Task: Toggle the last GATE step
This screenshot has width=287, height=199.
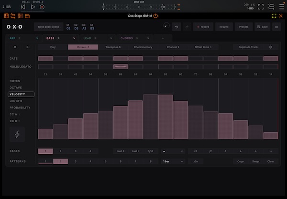Action: tap(271, 58)
